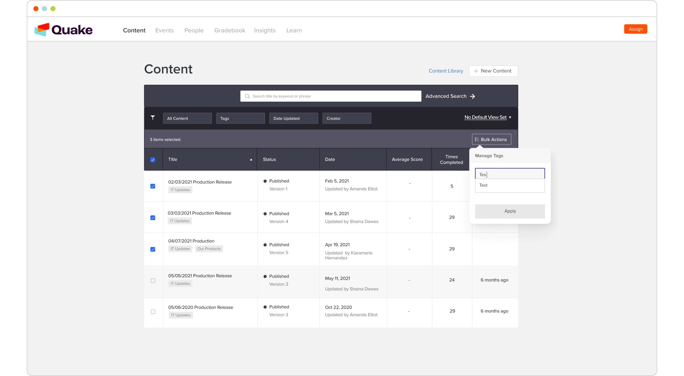Expand the No Default View Set menu
The image size is (684, 376).
(488, 117)
